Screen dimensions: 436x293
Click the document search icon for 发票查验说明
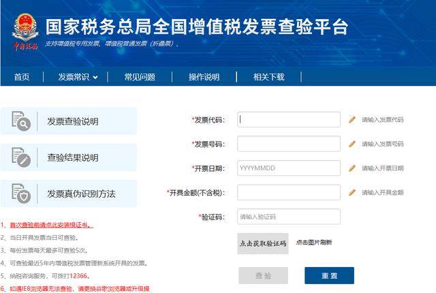[x=21, y=121]
